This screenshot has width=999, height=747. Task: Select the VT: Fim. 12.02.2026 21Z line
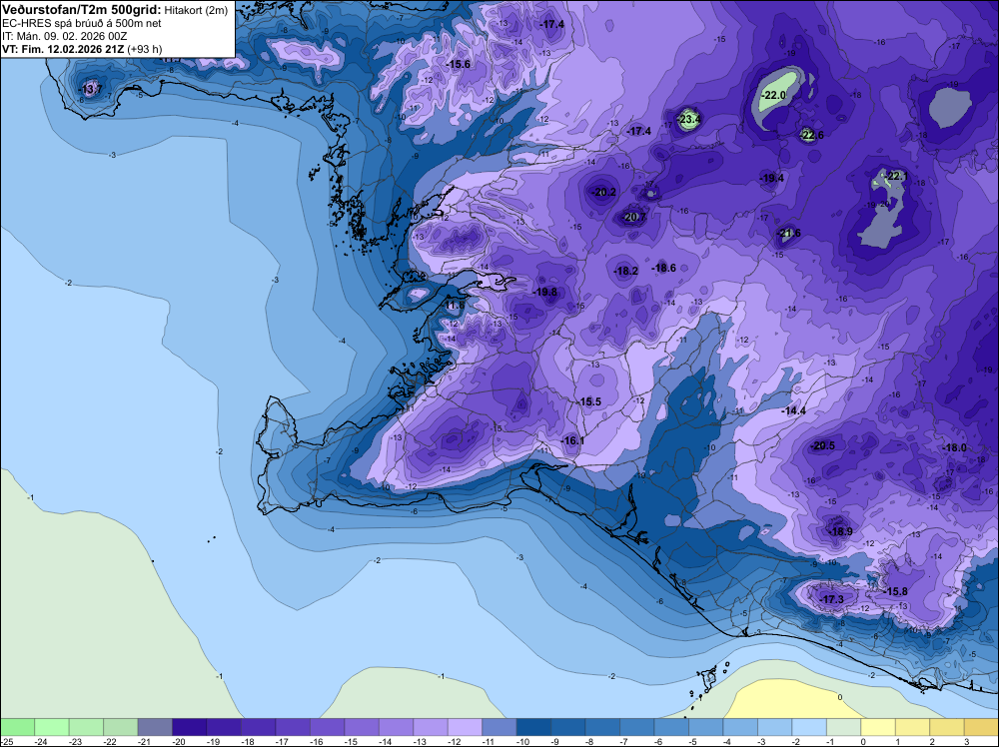coord(63,49)
